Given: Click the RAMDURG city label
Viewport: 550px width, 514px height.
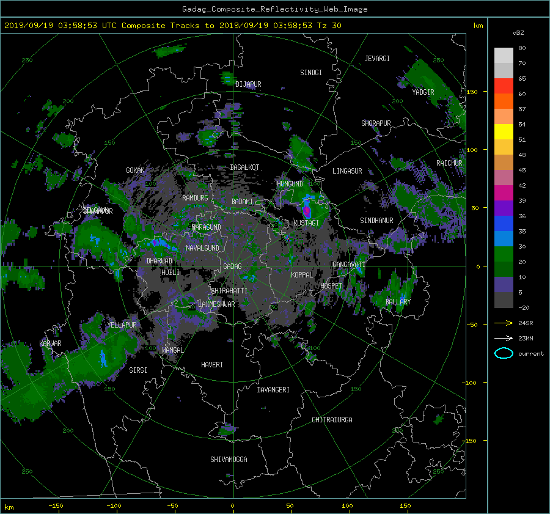Looking at the screenshot, I should (195, 198).
